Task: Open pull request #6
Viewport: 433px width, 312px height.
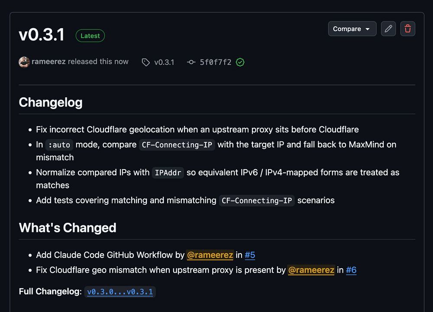Action: coord(351,270)
